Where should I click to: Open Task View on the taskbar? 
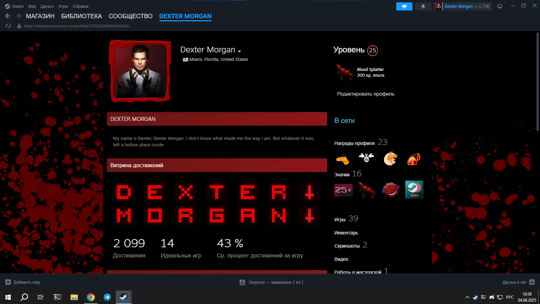tap(40, 297)
